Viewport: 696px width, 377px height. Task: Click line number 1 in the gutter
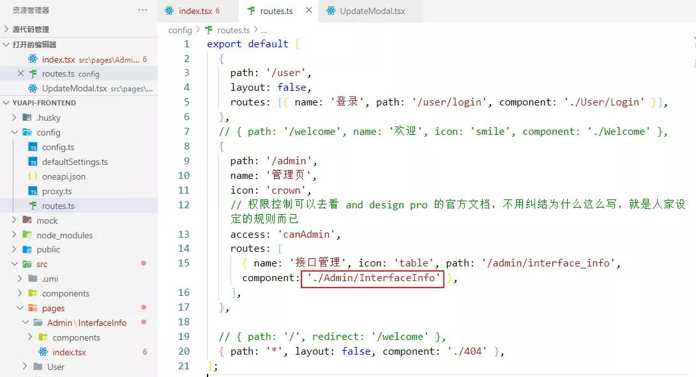(x=186, y=44)
